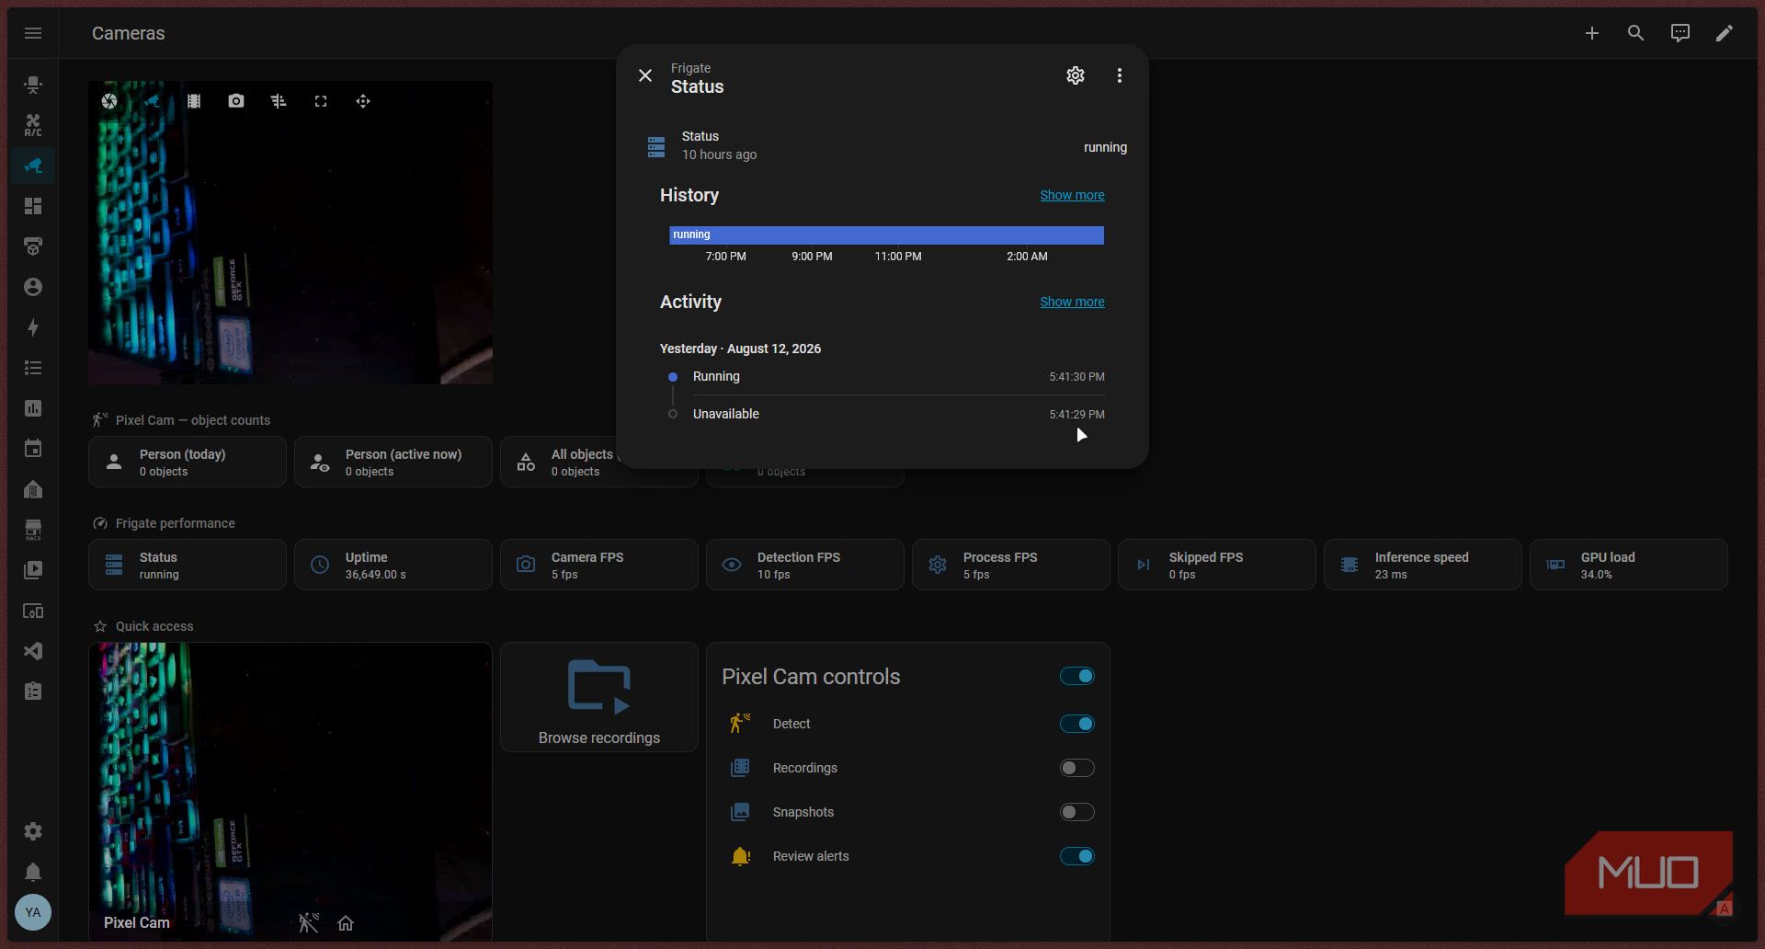Open the Status dialog three-dot menu
The width and height of the screenshot is (1765, 949).
1119,75
